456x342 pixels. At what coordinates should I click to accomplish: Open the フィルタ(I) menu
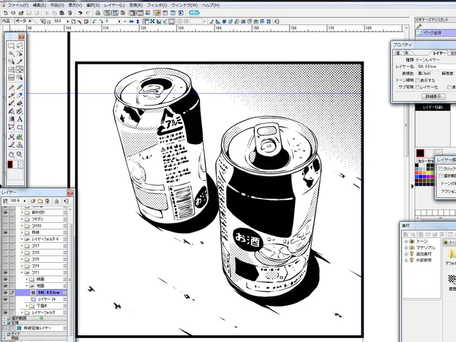pos(157,5)
